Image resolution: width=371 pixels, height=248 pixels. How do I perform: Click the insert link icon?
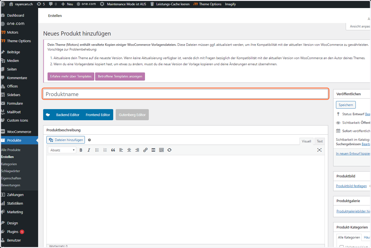point(145,150)
